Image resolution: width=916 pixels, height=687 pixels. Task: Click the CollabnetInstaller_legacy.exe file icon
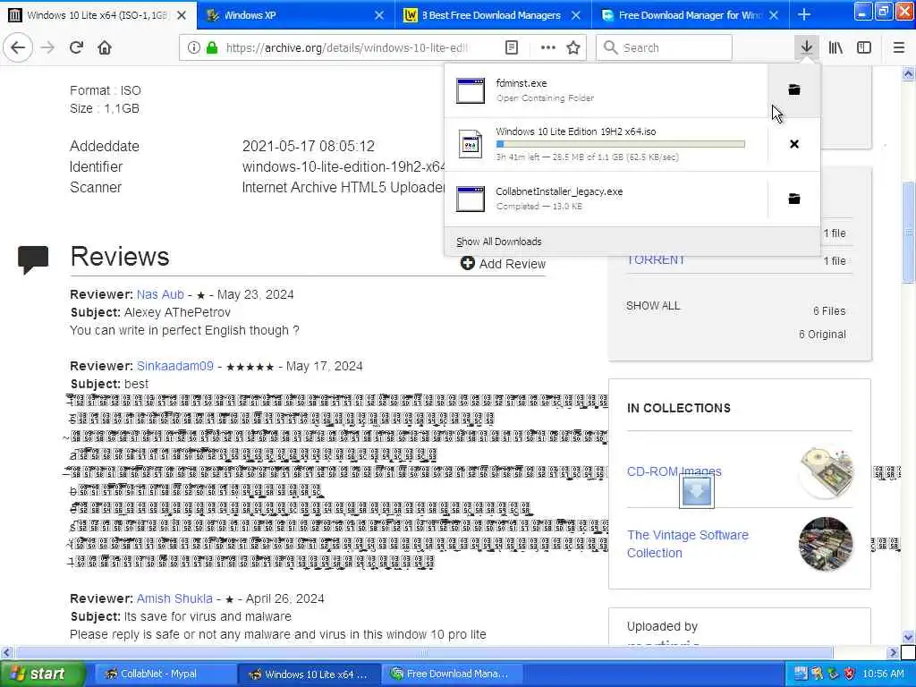471,199
